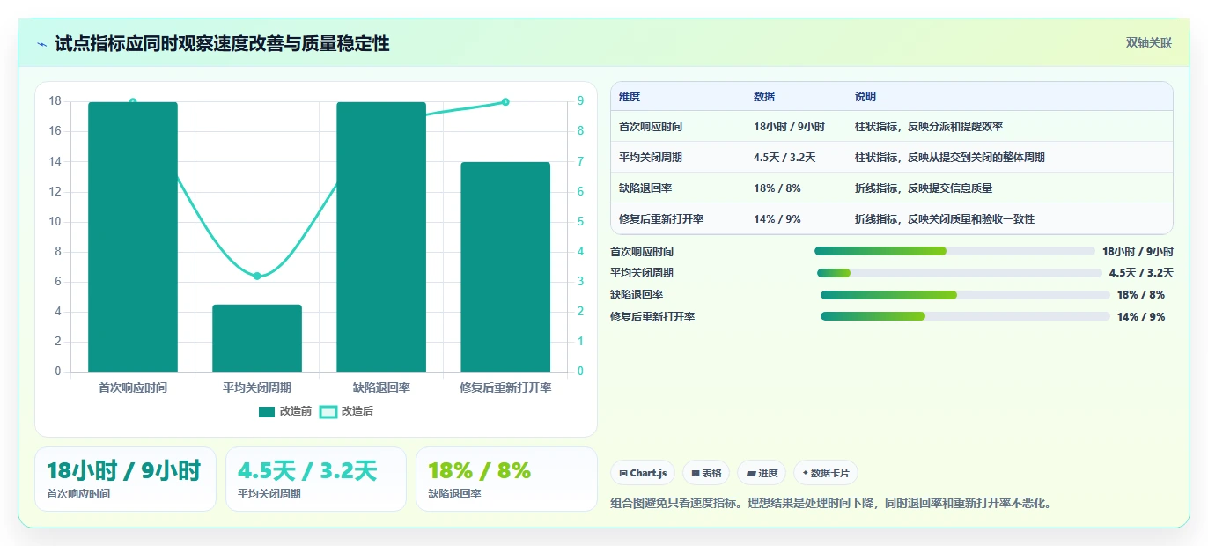Select the Chart.js tag chip
This screenshot has width=1208, height=546.
tap(643, 473)
